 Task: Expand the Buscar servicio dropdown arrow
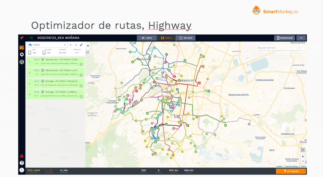(300, 48)
